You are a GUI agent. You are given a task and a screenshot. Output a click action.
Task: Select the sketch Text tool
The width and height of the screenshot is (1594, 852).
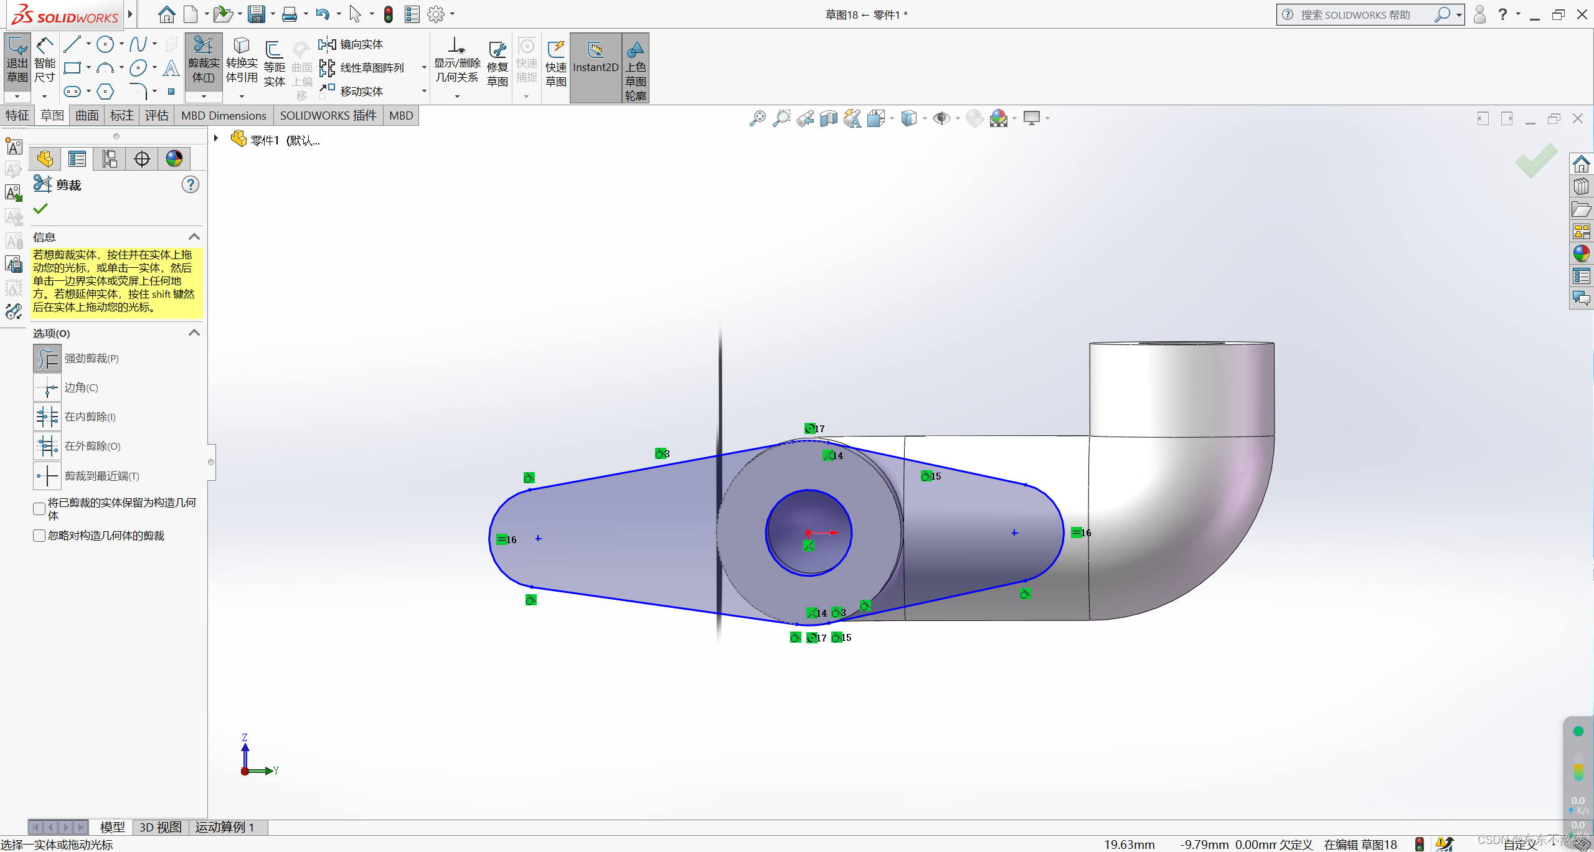pos(171,67)
